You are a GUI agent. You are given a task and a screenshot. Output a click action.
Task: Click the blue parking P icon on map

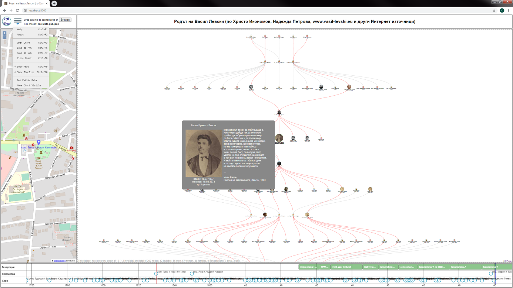coord(25,151)
